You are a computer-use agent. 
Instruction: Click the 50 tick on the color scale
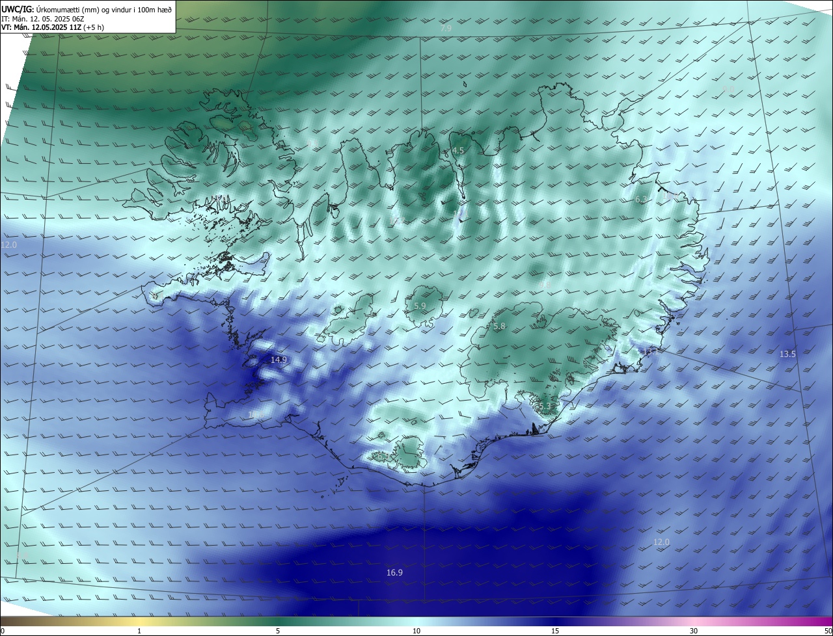[828, 631]
